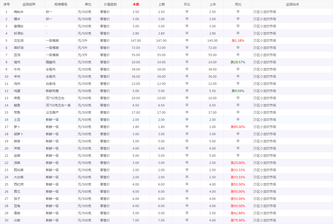
Task: Click the 环比 column header
Action: click(x=187, y=4)
